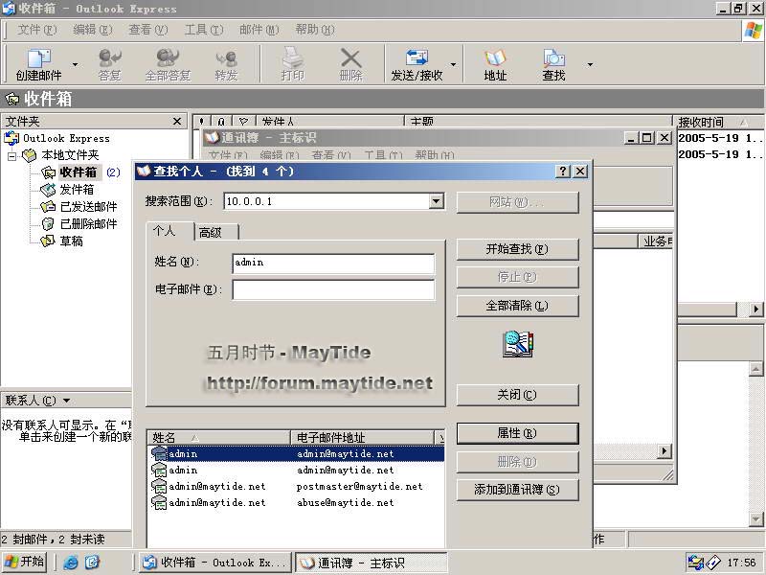Click the Internet Explorer quick launch icon
The width and height of the screenshot is (766, 575).
(x=71, y=563)
